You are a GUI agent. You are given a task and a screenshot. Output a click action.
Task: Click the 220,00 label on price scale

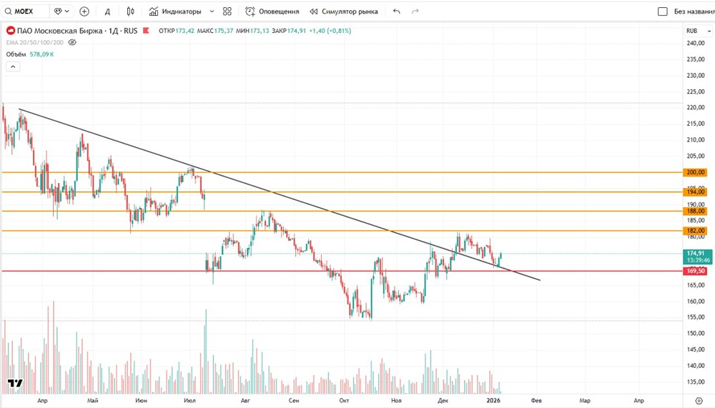[x=696, y=108]
